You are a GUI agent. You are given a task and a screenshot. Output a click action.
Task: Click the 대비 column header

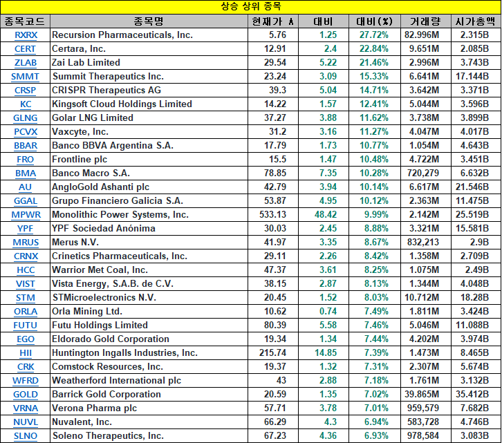[324, 21]
